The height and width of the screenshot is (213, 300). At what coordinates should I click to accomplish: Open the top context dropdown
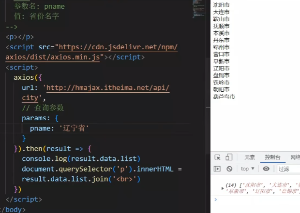click(248, 169)
